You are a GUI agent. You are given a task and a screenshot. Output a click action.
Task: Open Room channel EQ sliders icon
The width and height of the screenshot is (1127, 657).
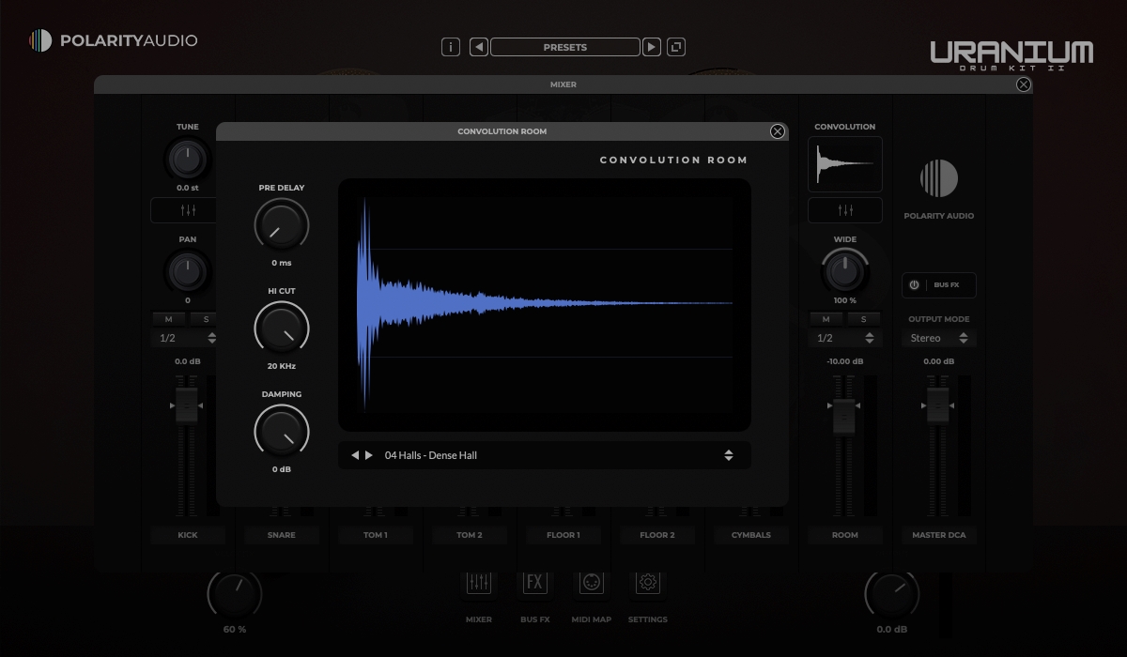coord(845,210)
